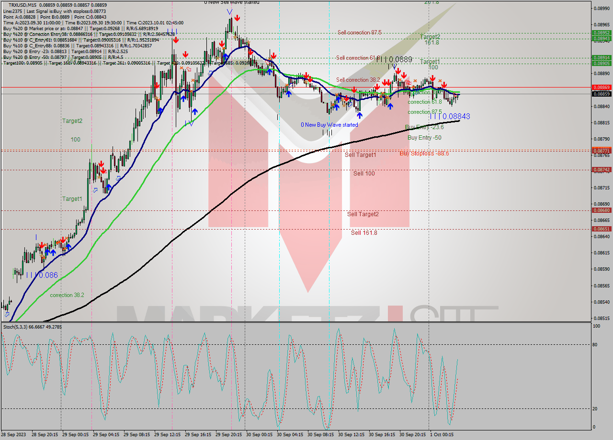Click the '29 Sep 00:15' time axis label

pos(75,435)
